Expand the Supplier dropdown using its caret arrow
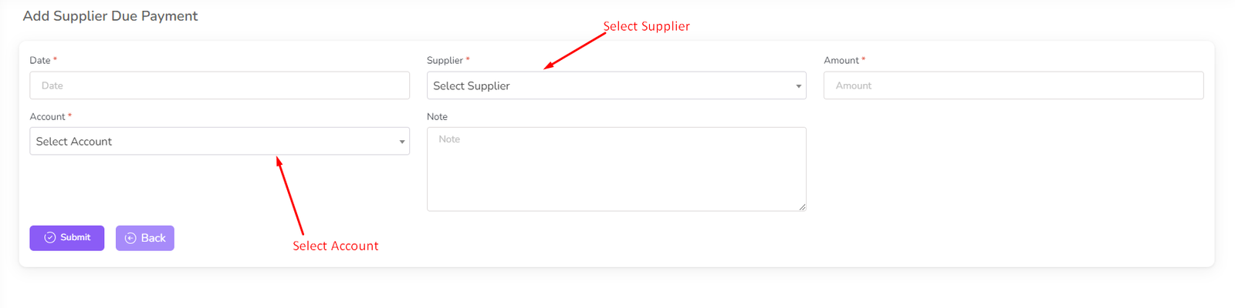The image size is (1235, 308). 798,86
